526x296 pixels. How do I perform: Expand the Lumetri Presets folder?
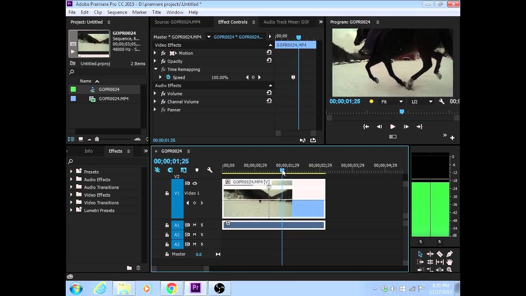71,210
